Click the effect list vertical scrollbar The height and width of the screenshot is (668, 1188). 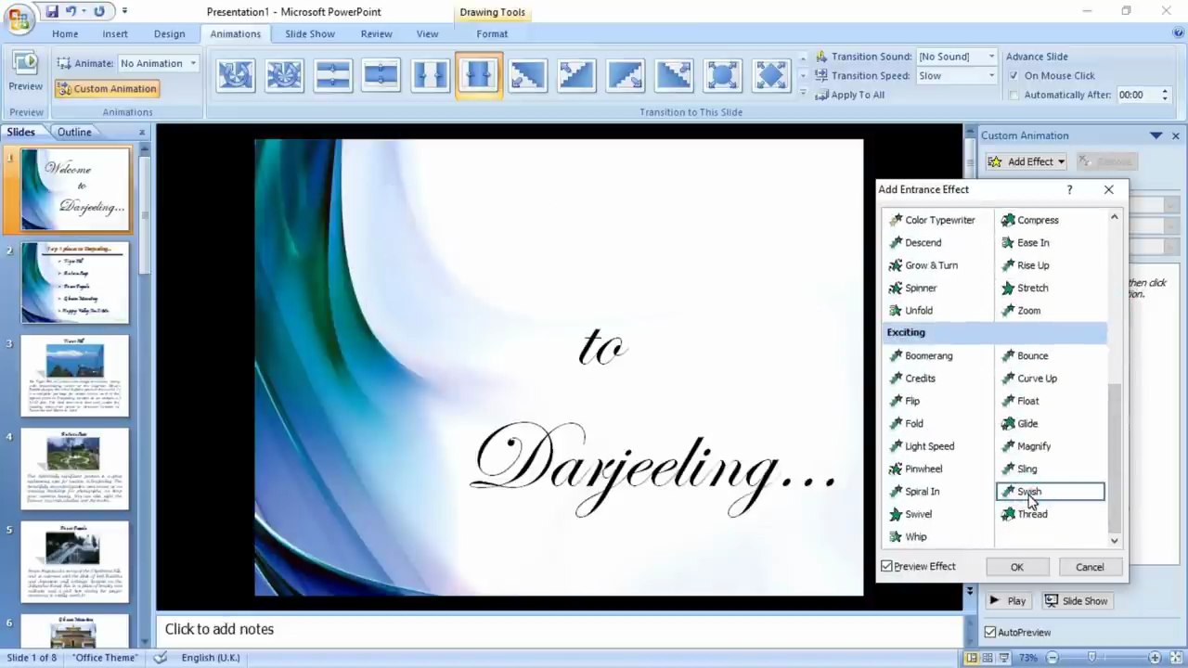pos(1115,379)
